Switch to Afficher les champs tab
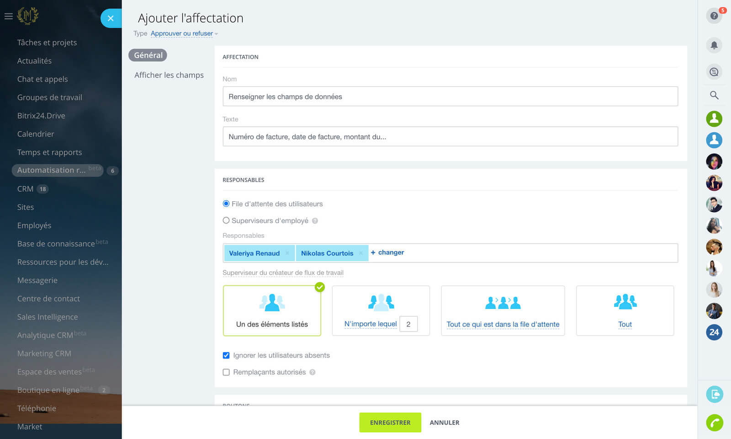 pyautogui.click(x=169, y=75)
